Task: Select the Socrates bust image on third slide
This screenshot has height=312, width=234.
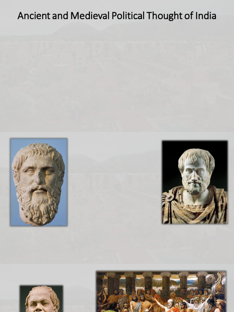Action: (41, 299)
